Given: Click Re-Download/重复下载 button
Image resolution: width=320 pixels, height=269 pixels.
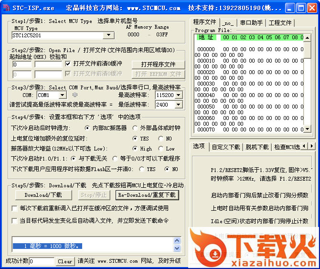Looking at the screenshot, I should pyautogui.click(x=147, y=195).
